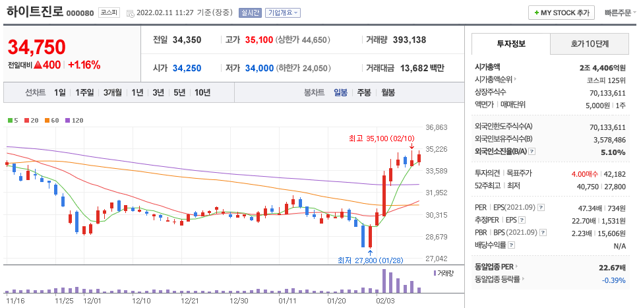Screen dimensions: 639x308
Task: Click the 거래량 value 393,138
Action: (x=410, y=40)
